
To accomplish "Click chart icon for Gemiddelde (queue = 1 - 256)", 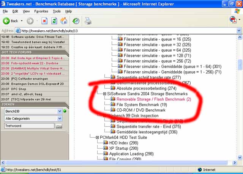I will coord(120,71).
